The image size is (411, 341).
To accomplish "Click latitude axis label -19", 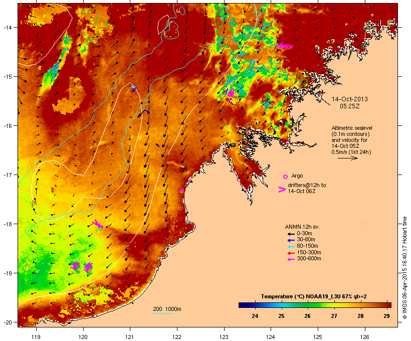I will click(x=8, y=273).
